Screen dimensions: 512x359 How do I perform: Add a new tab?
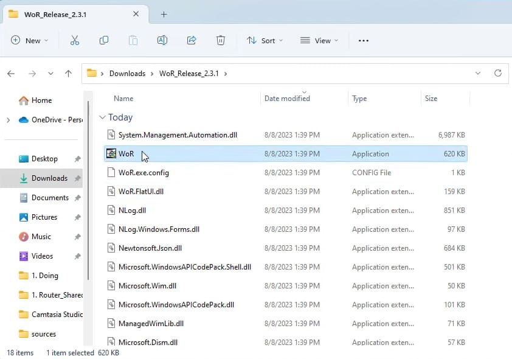(164, 14)
